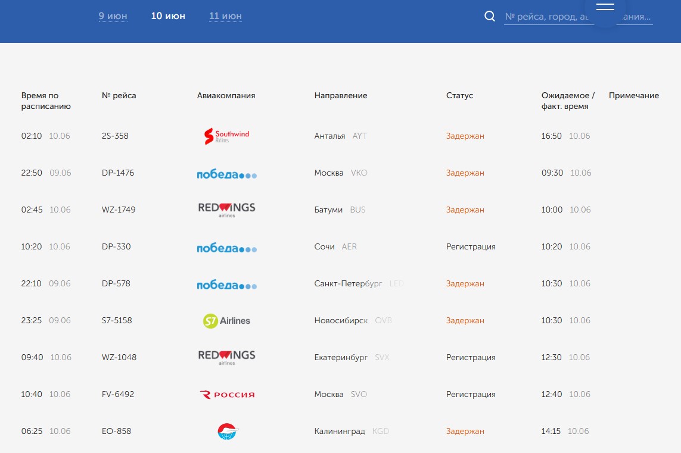Click expected time 16:50 for 2S-358
Viewport: 681px width, 453px height.
pos(552,136)
